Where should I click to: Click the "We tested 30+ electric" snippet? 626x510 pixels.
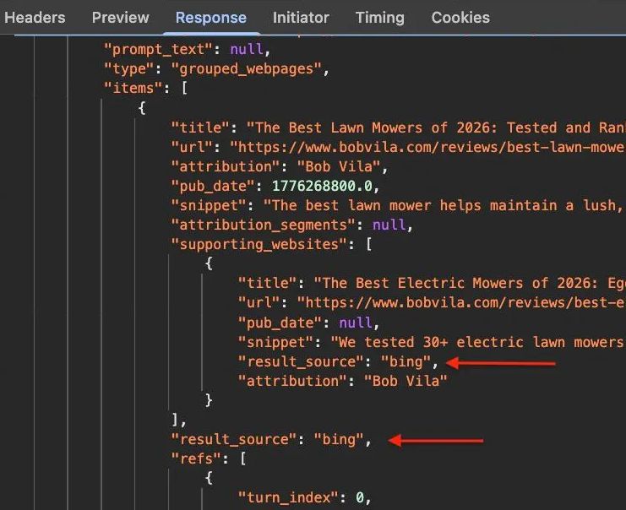coord(478,343)
